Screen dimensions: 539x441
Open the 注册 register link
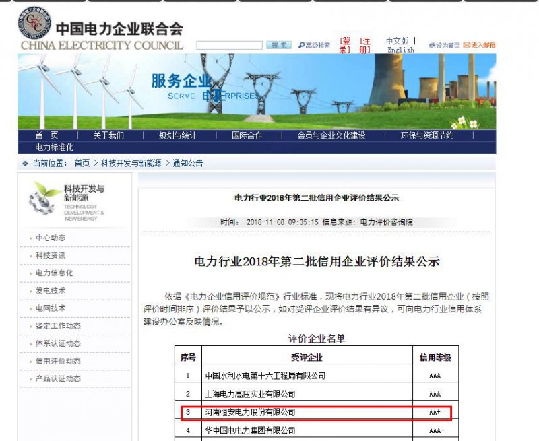365,45
